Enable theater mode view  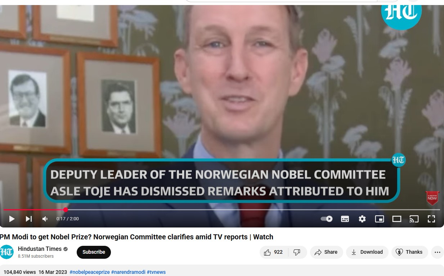coord(397,219)
